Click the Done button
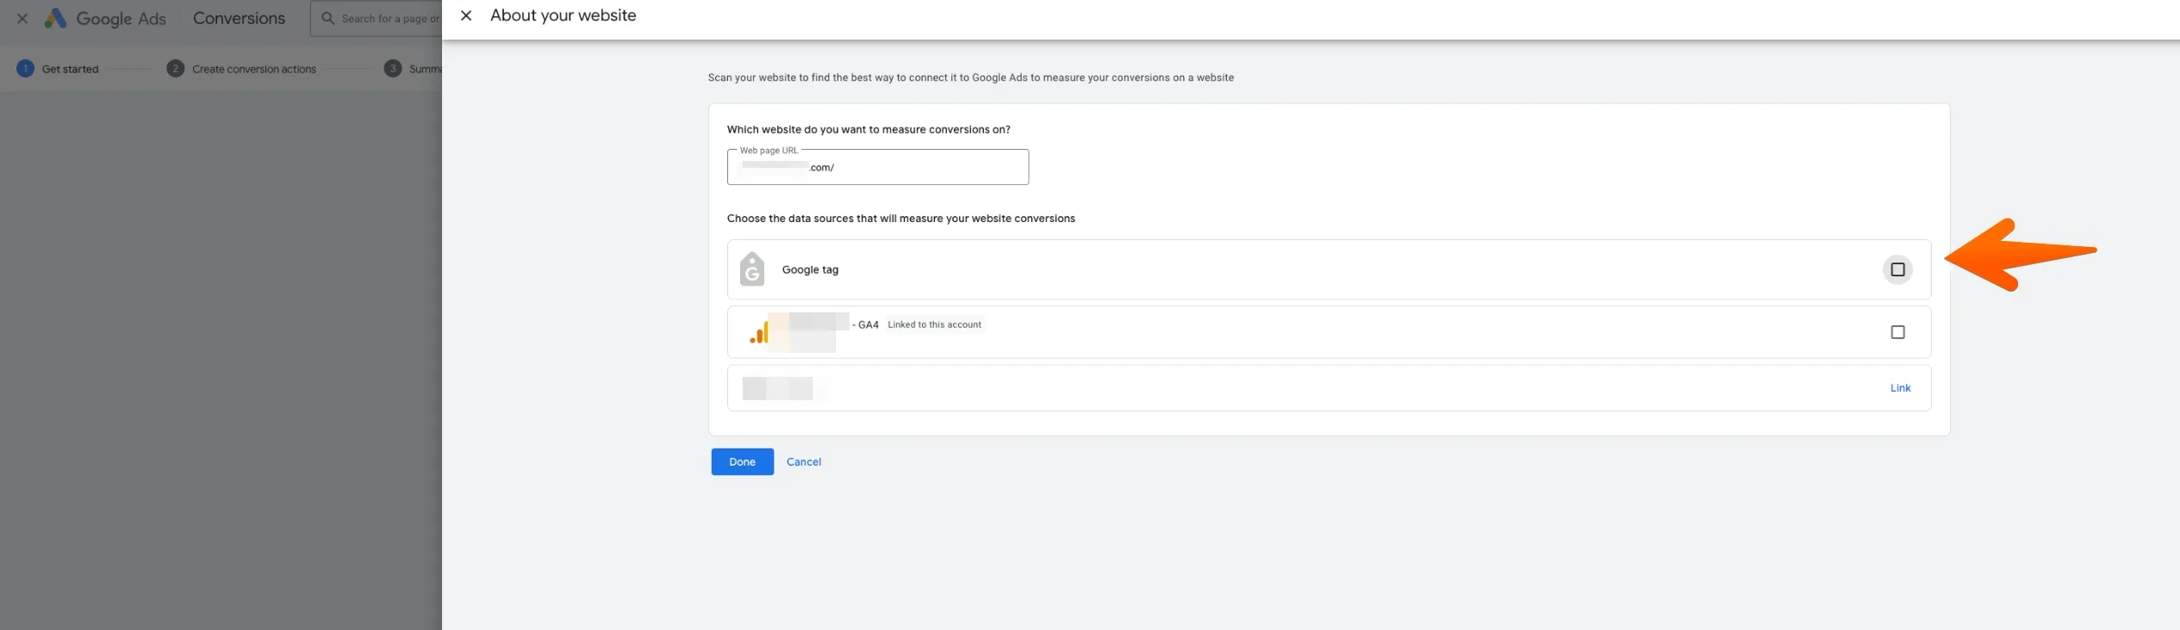This screenshot has height=630, width=2180. 742,462
